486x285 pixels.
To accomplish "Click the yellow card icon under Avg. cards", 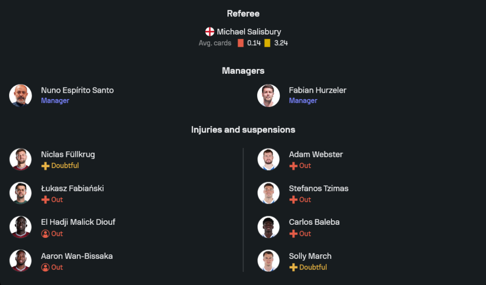I will [x=267, y=43].
